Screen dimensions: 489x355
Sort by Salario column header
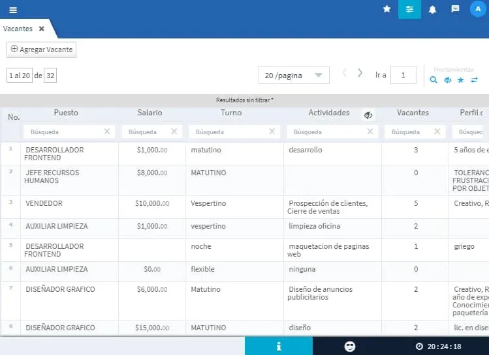point(150,113)
